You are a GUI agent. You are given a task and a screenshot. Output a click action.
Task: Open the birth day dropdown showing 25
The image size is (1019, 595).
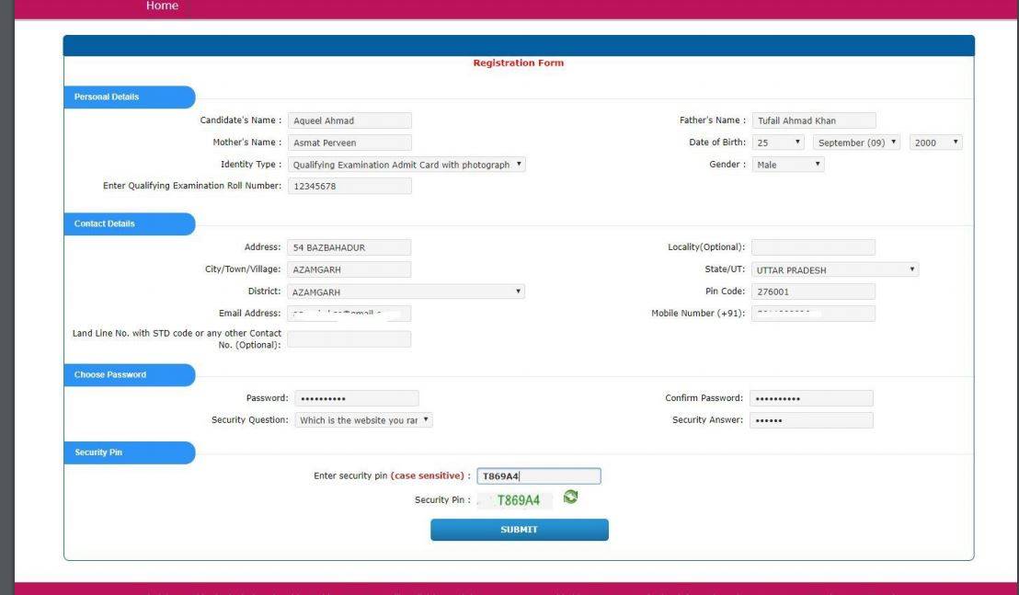pyautogui.click(x=779, y=143)
